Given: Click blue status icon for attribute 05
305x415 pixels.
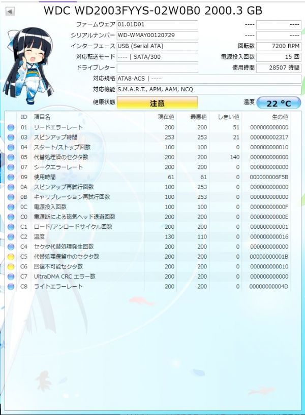Looking at the screenshot, I should [11, 157].
